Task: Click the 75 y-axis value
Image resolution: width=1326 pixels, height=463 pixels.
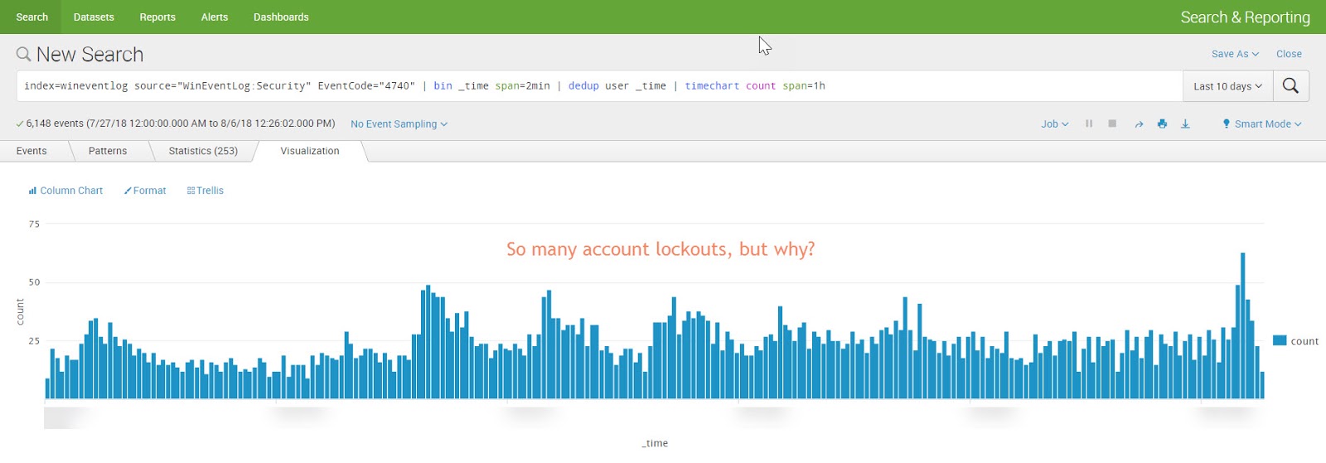Action: click(34, 224)
